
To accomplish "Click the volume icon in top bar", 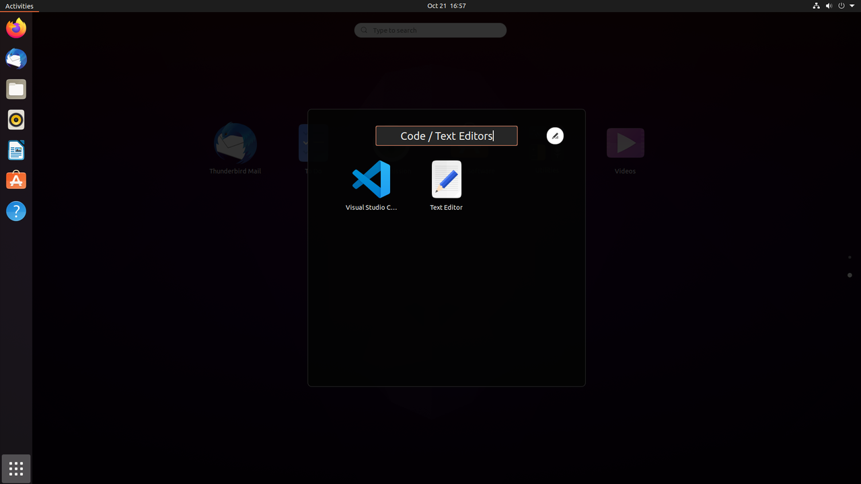I will pos(829,5).
